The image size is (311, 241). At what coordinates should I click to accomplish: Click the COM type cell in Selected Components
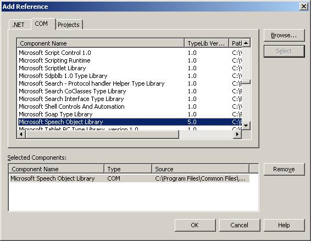[114, 178]
